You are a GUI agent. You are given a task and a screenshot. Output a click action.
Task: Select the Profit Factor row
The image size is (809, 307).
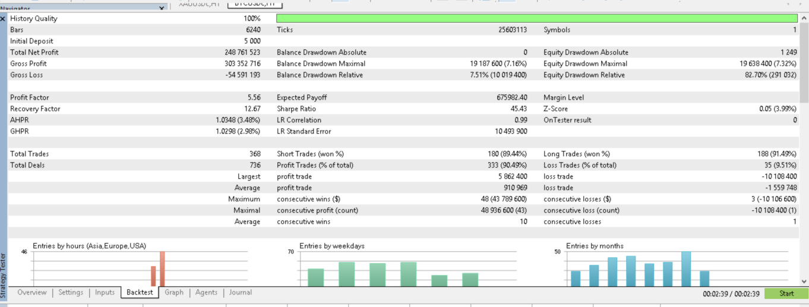coord(404,97)
